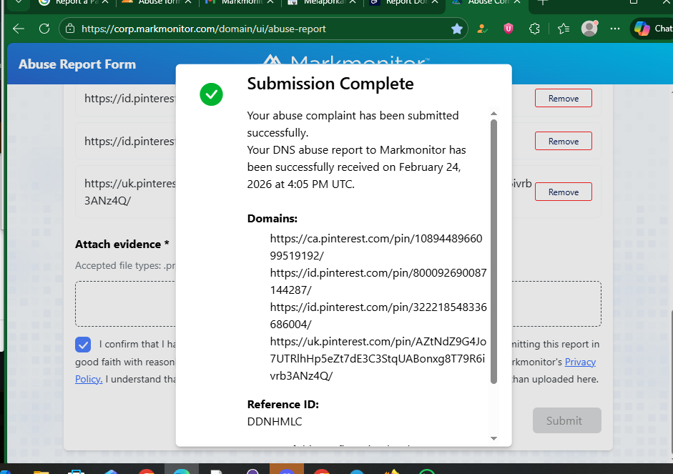
Task: Click the dialog scrollbar up arrow
Action: point(493,113)
